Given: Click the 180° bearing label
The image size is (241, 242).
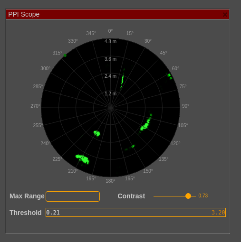Looking at the screenshot, I should coord(110,181).
